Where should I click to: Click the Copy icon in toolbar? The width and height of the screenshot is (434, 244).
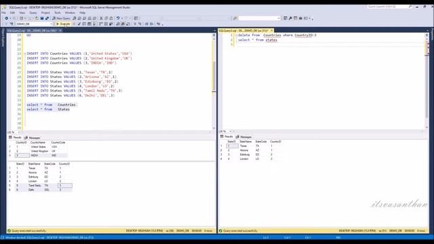pos(106,18)
